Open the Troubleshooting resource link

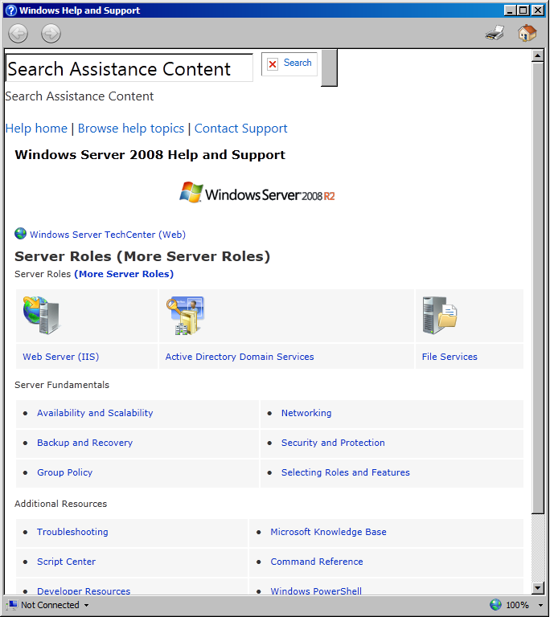coord(72,532)
